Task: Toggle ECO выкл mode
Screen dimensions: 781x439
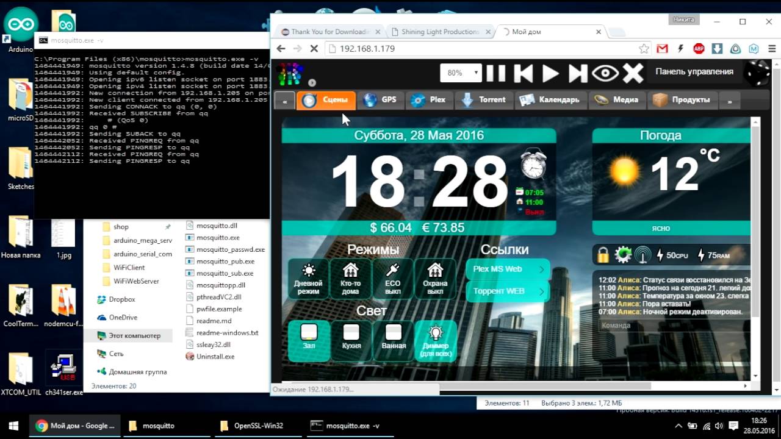Action: [x=393, y=279]
